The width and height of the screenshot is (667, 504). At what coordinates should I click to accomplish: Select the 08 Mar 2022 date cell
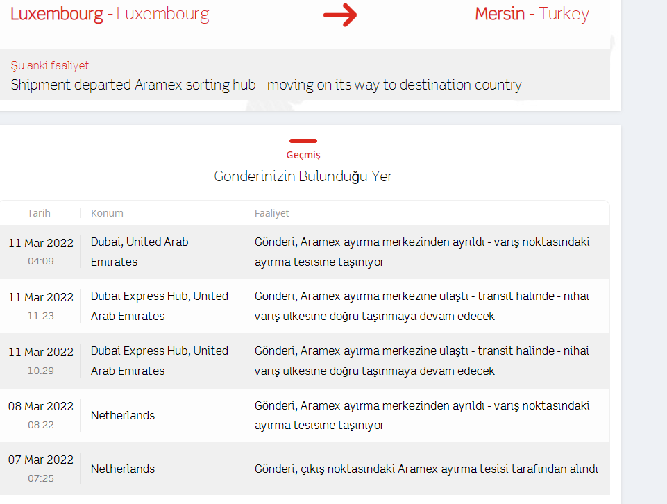click(41, 414)
